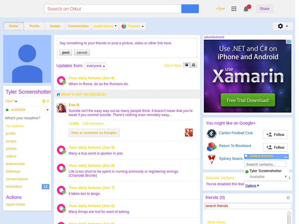
Task: Click the +1303 plus-ones count
Action: point(74,124)
